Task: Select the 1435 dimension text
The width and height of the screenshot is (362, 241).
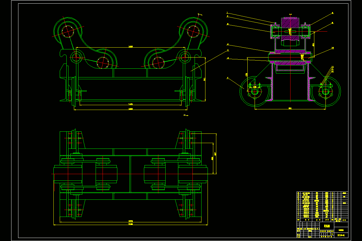Action: [130, 104]
